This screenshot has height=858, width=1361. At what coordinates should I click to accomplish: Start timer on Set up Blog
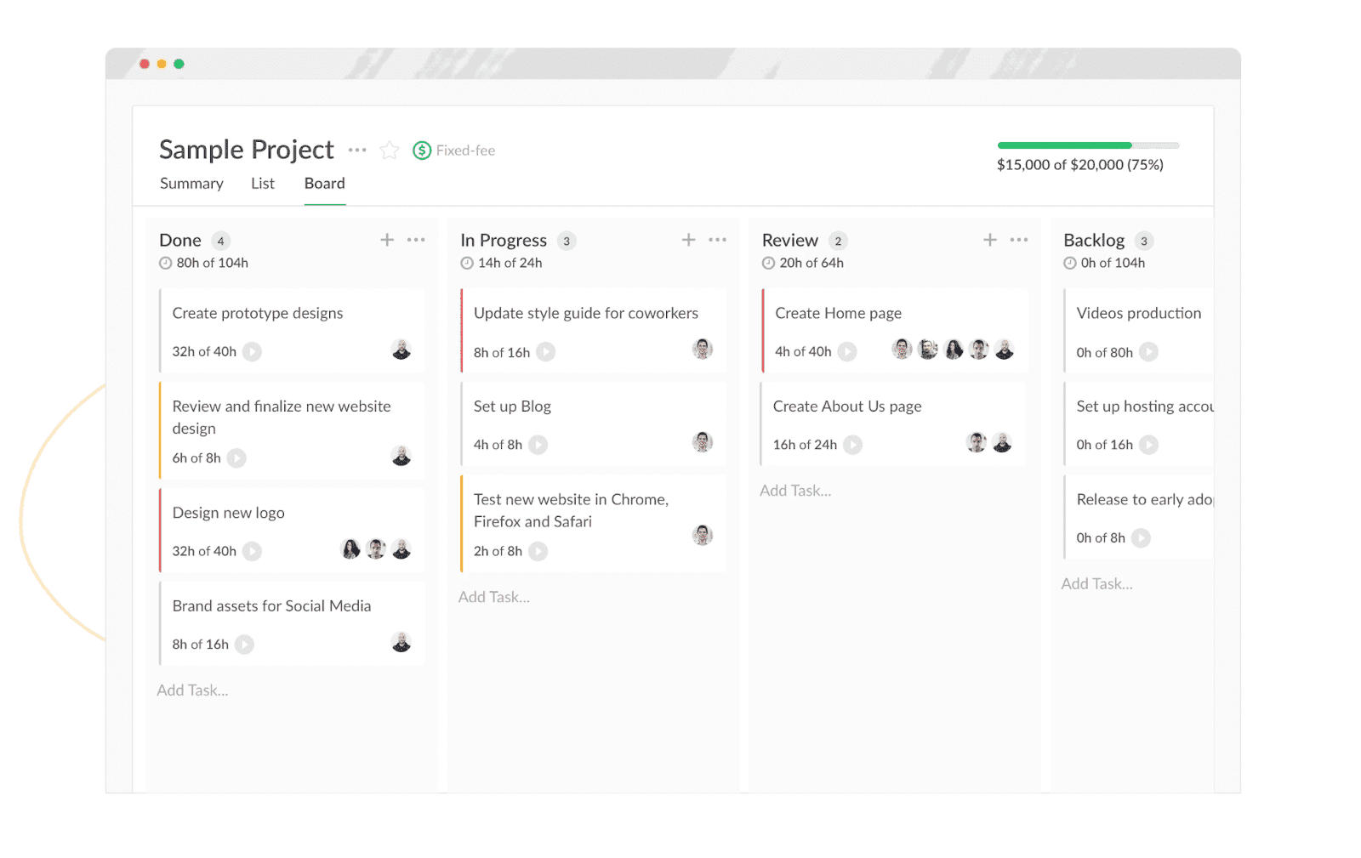pyautogui.click(x=538, y=445)
